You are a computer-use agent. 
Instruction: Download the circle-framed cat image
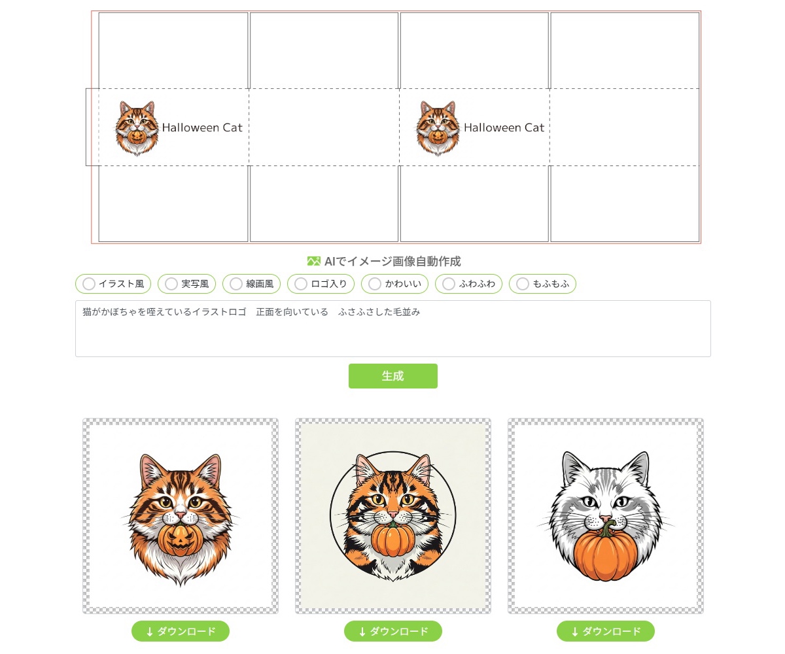(393, 631)
